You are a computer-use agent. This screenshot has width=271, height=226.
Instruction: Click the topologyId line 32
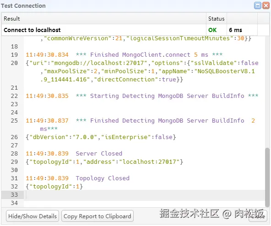point(54,187)
